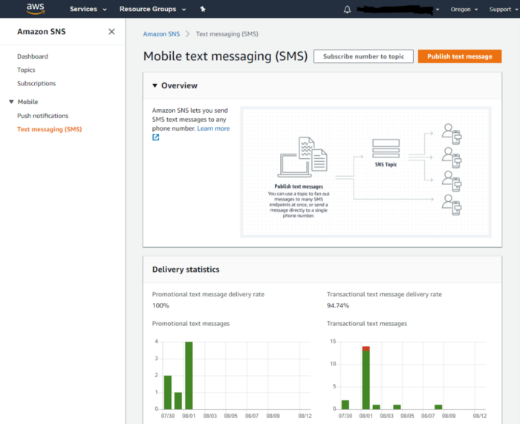This screenshot has height=424, width=520.
Task: Click the 07/30 transactional chart bar
Action: [x=345, y=405]
